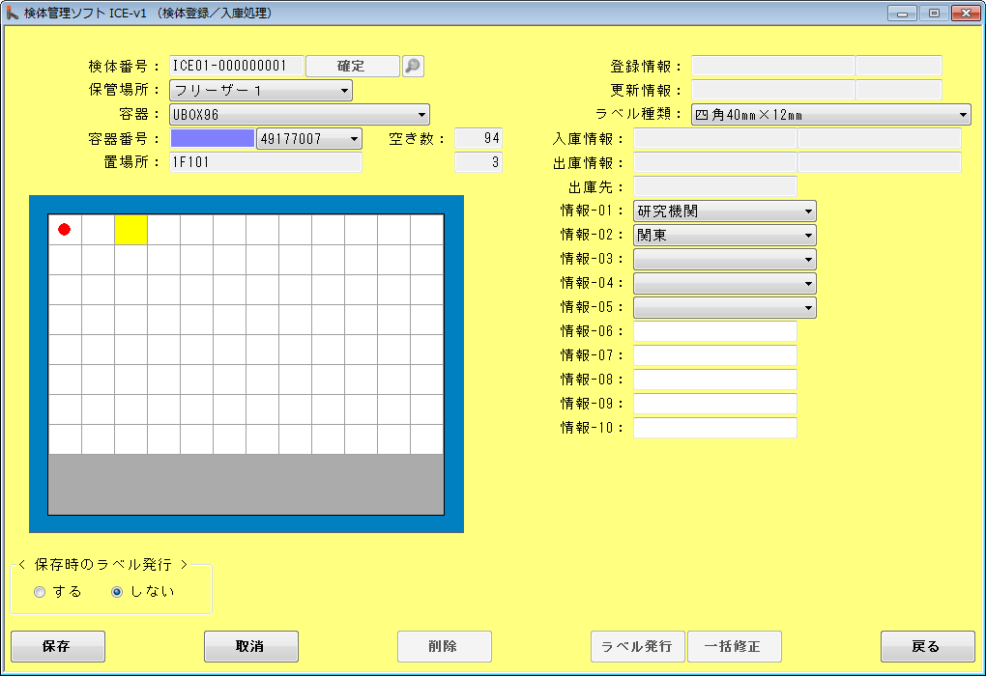
Task: Open the ラベル種類 dropdown
Action: (x=830, y=115)
